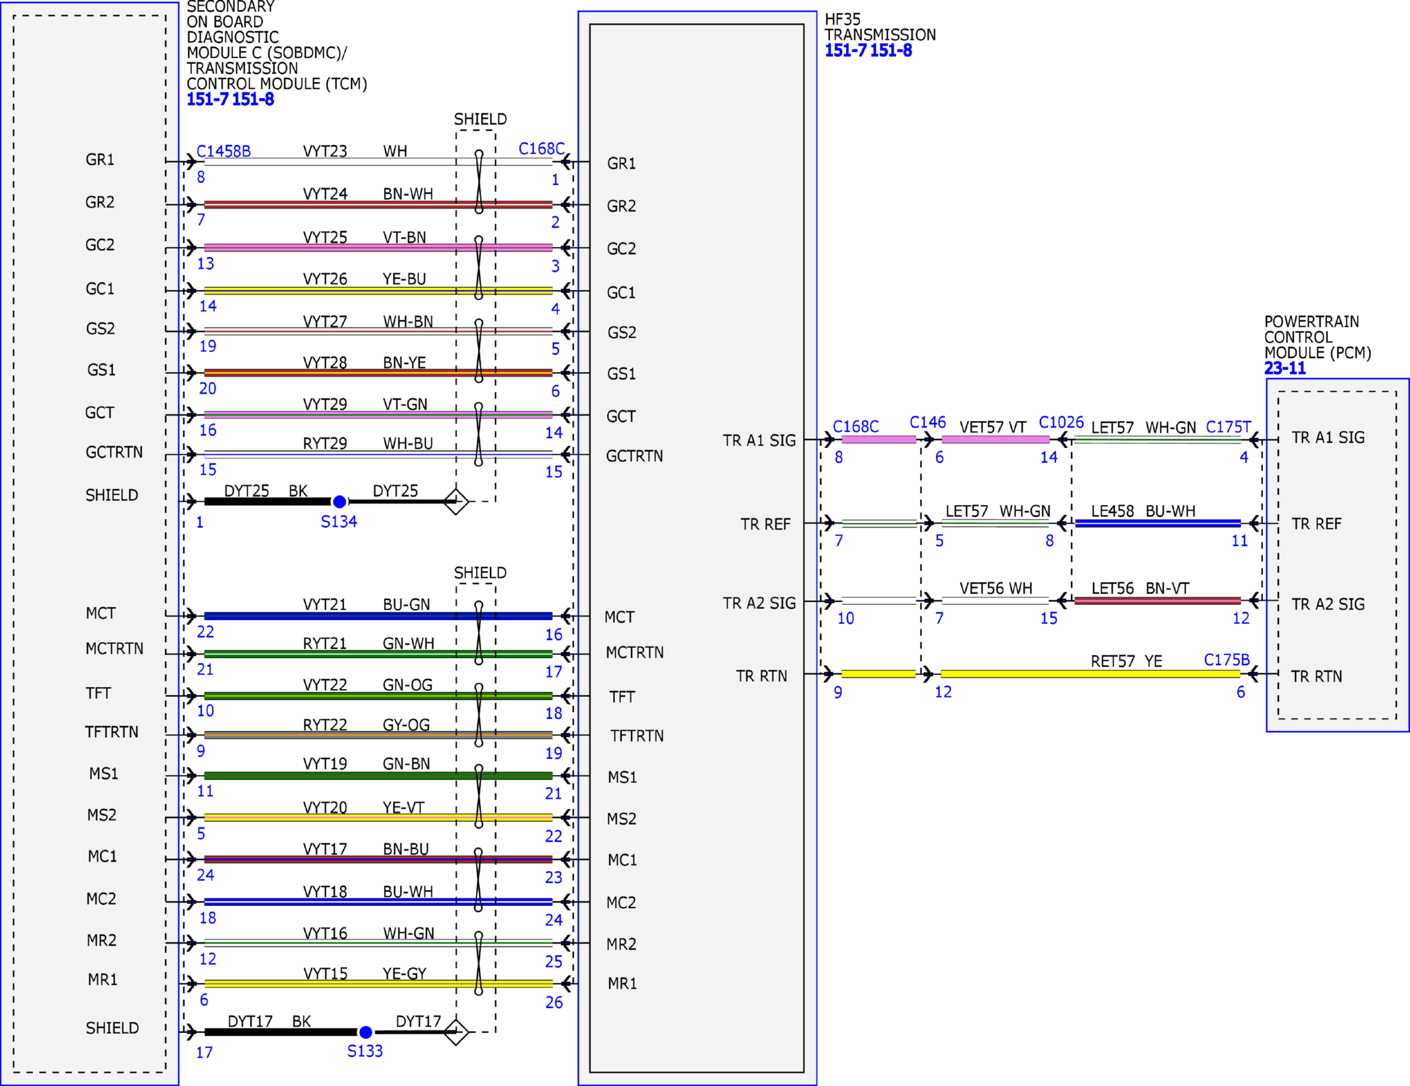Click the DYT25 shield diamond symbol
Image resolution: width=1410 pixels, height=1086 pixels.
click(456, 502)
